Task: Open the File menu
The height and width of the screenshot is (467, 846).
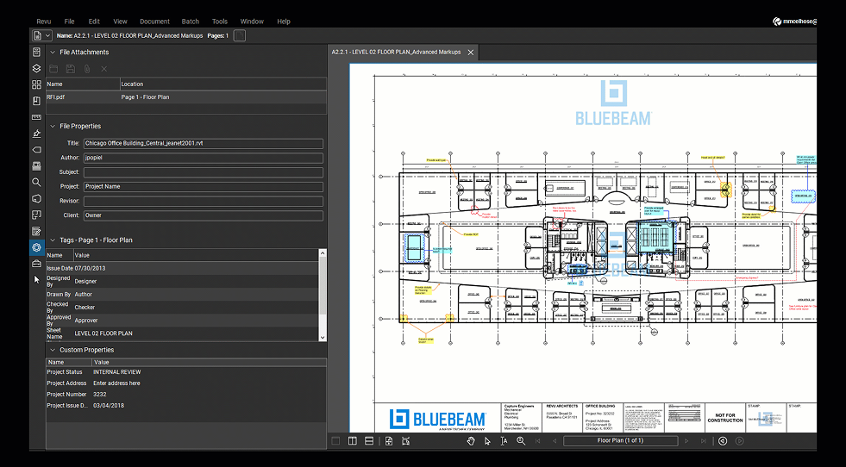Action: pyautogui.click(x=70, y=22)
